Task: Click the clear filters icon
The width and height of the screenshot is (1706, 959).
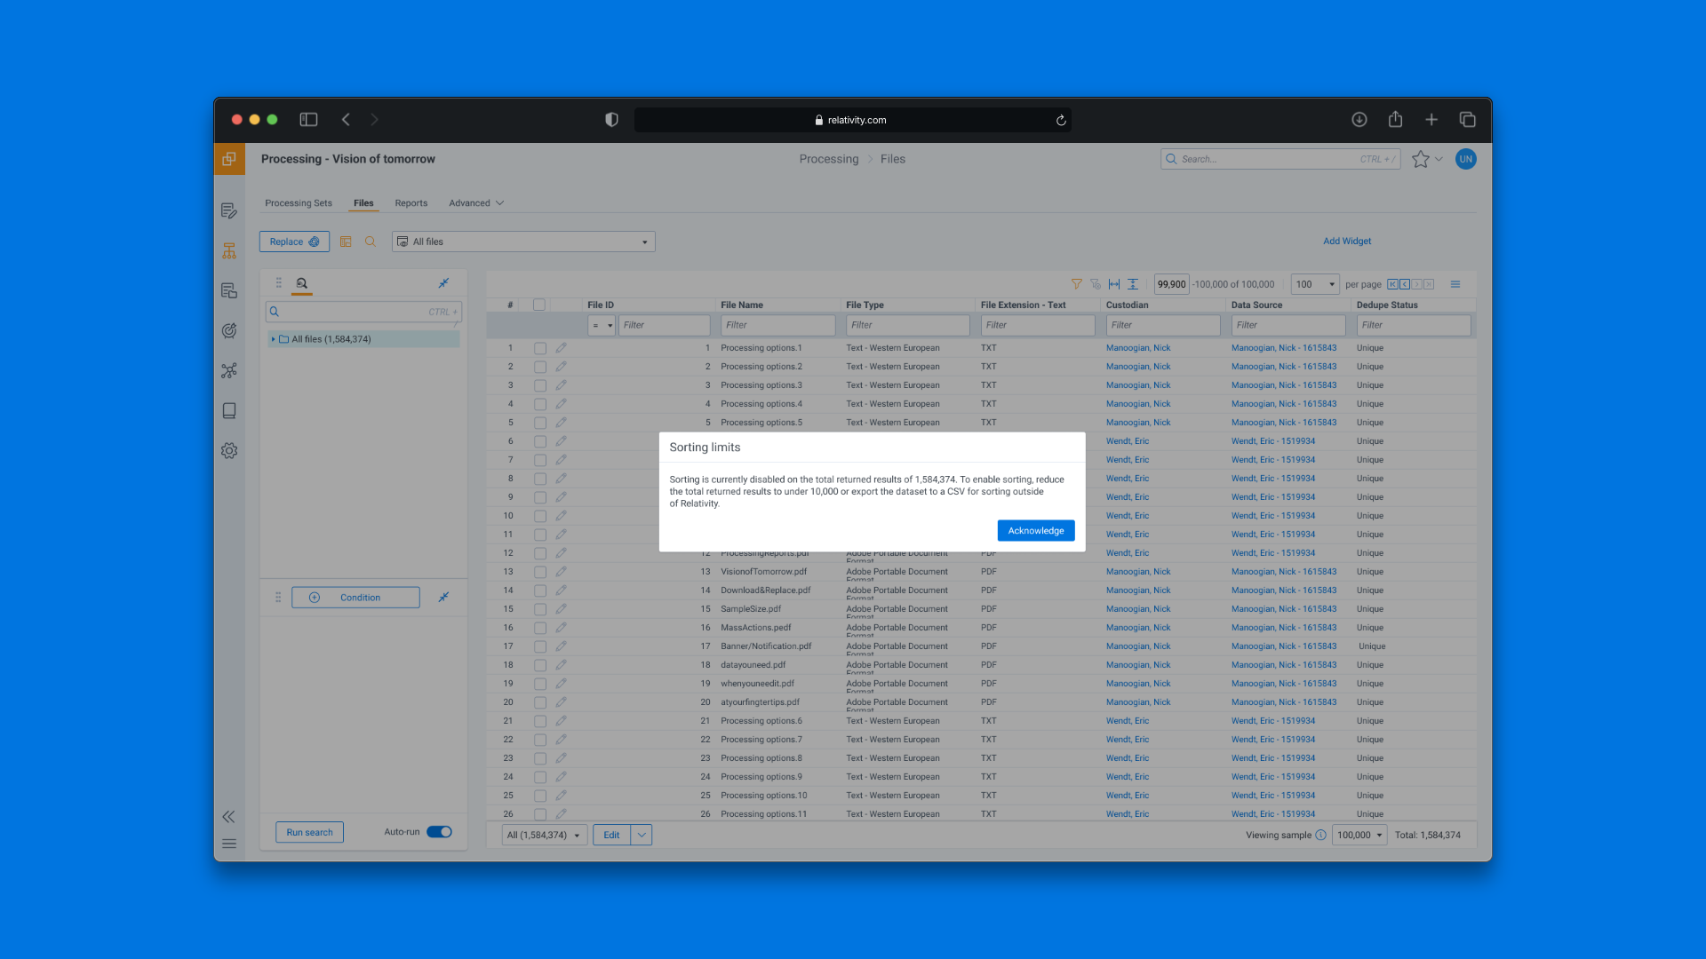Action: pos(1095,284)
